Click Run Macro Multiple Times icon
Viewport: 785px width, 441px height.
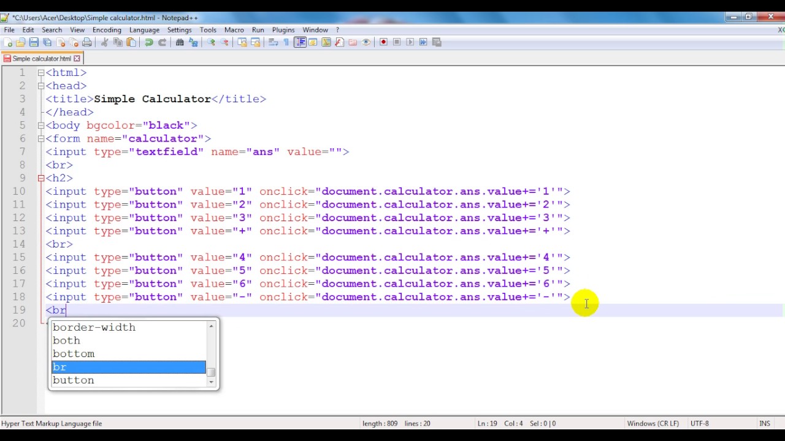coord(423,42)
